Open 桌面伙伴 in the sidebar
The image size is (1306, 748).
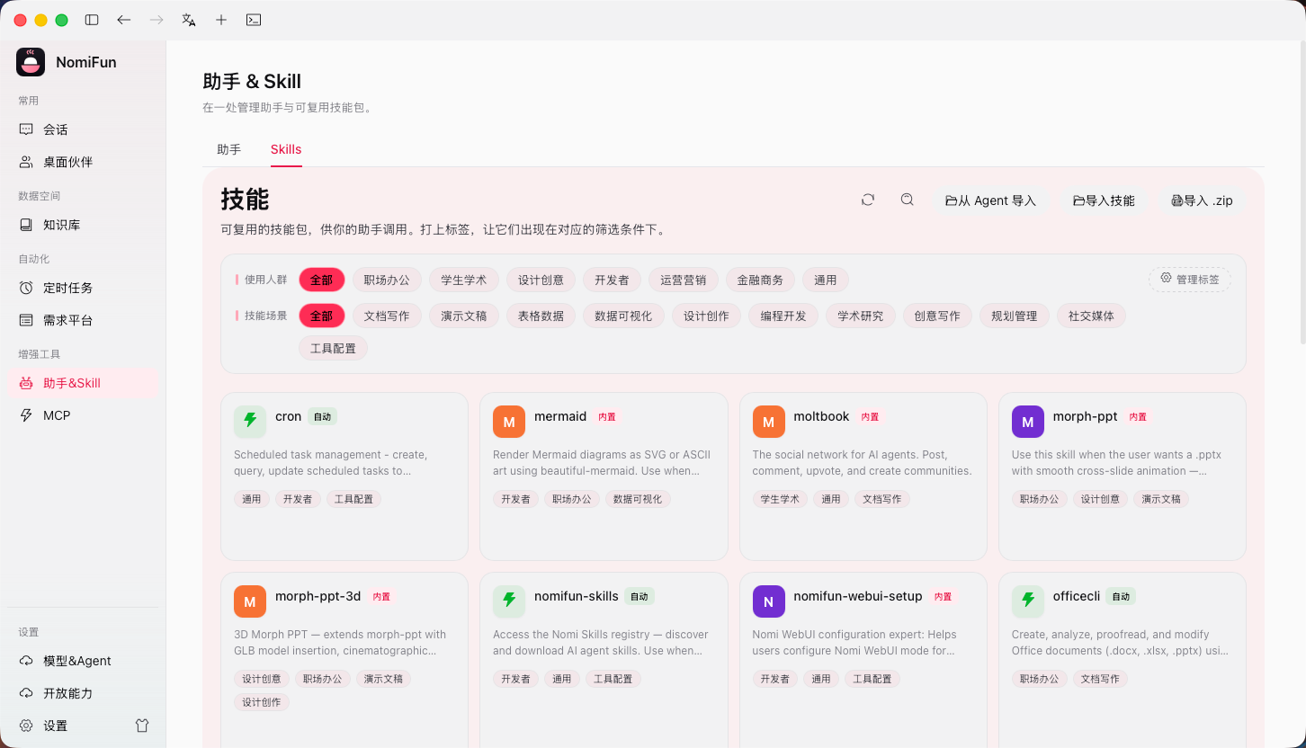[x=83, y=162]
